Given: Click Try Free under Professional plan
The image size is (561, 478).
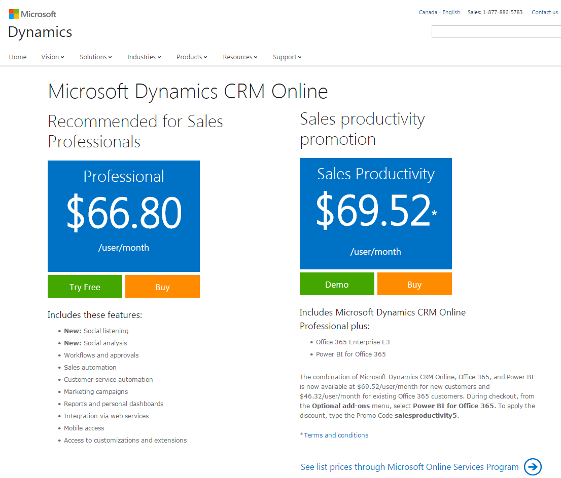Looking at the screenshot, I should click(x=85, y=287).
